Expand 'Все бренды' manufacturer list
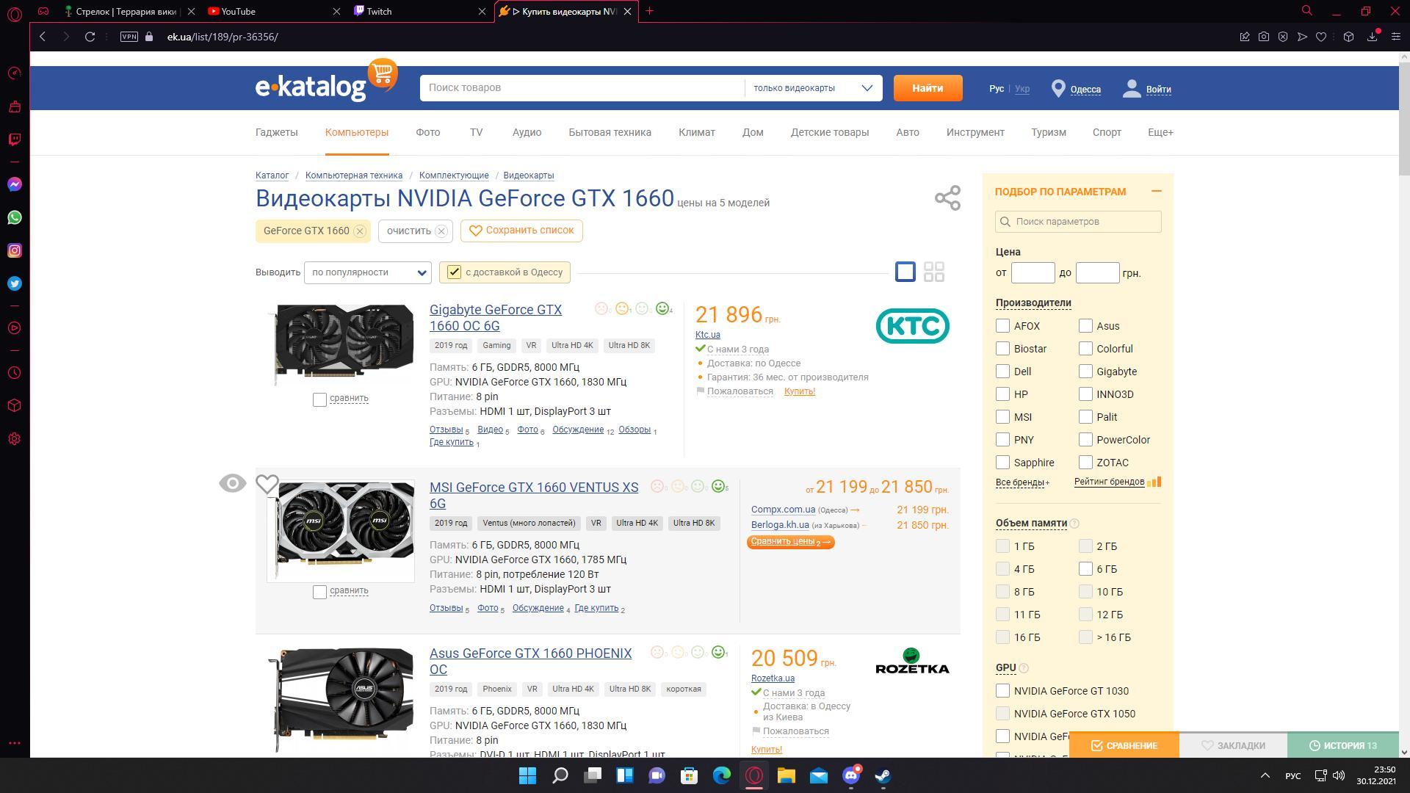The width and height of the screenshot is (1410, 793). pos(1022,482)
